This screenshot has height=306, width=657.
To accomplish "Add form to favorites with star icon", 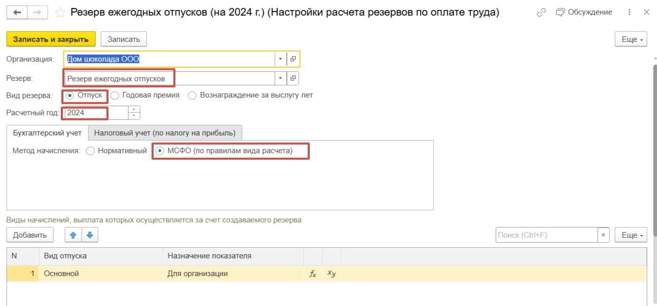I will pos(60,13).
